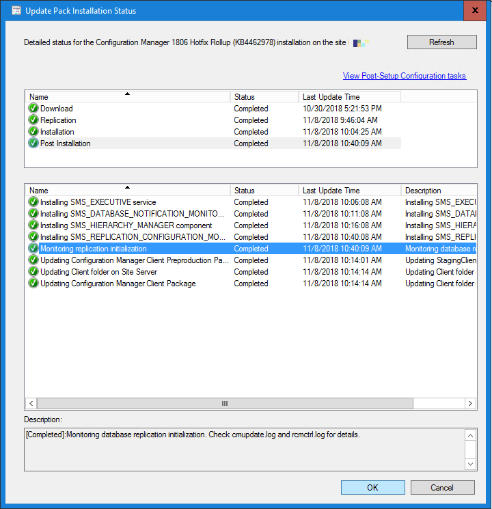Select the Installation phase row
This screenshot has height=509, width=492.
pyautogui.click(x=214, y=131)
